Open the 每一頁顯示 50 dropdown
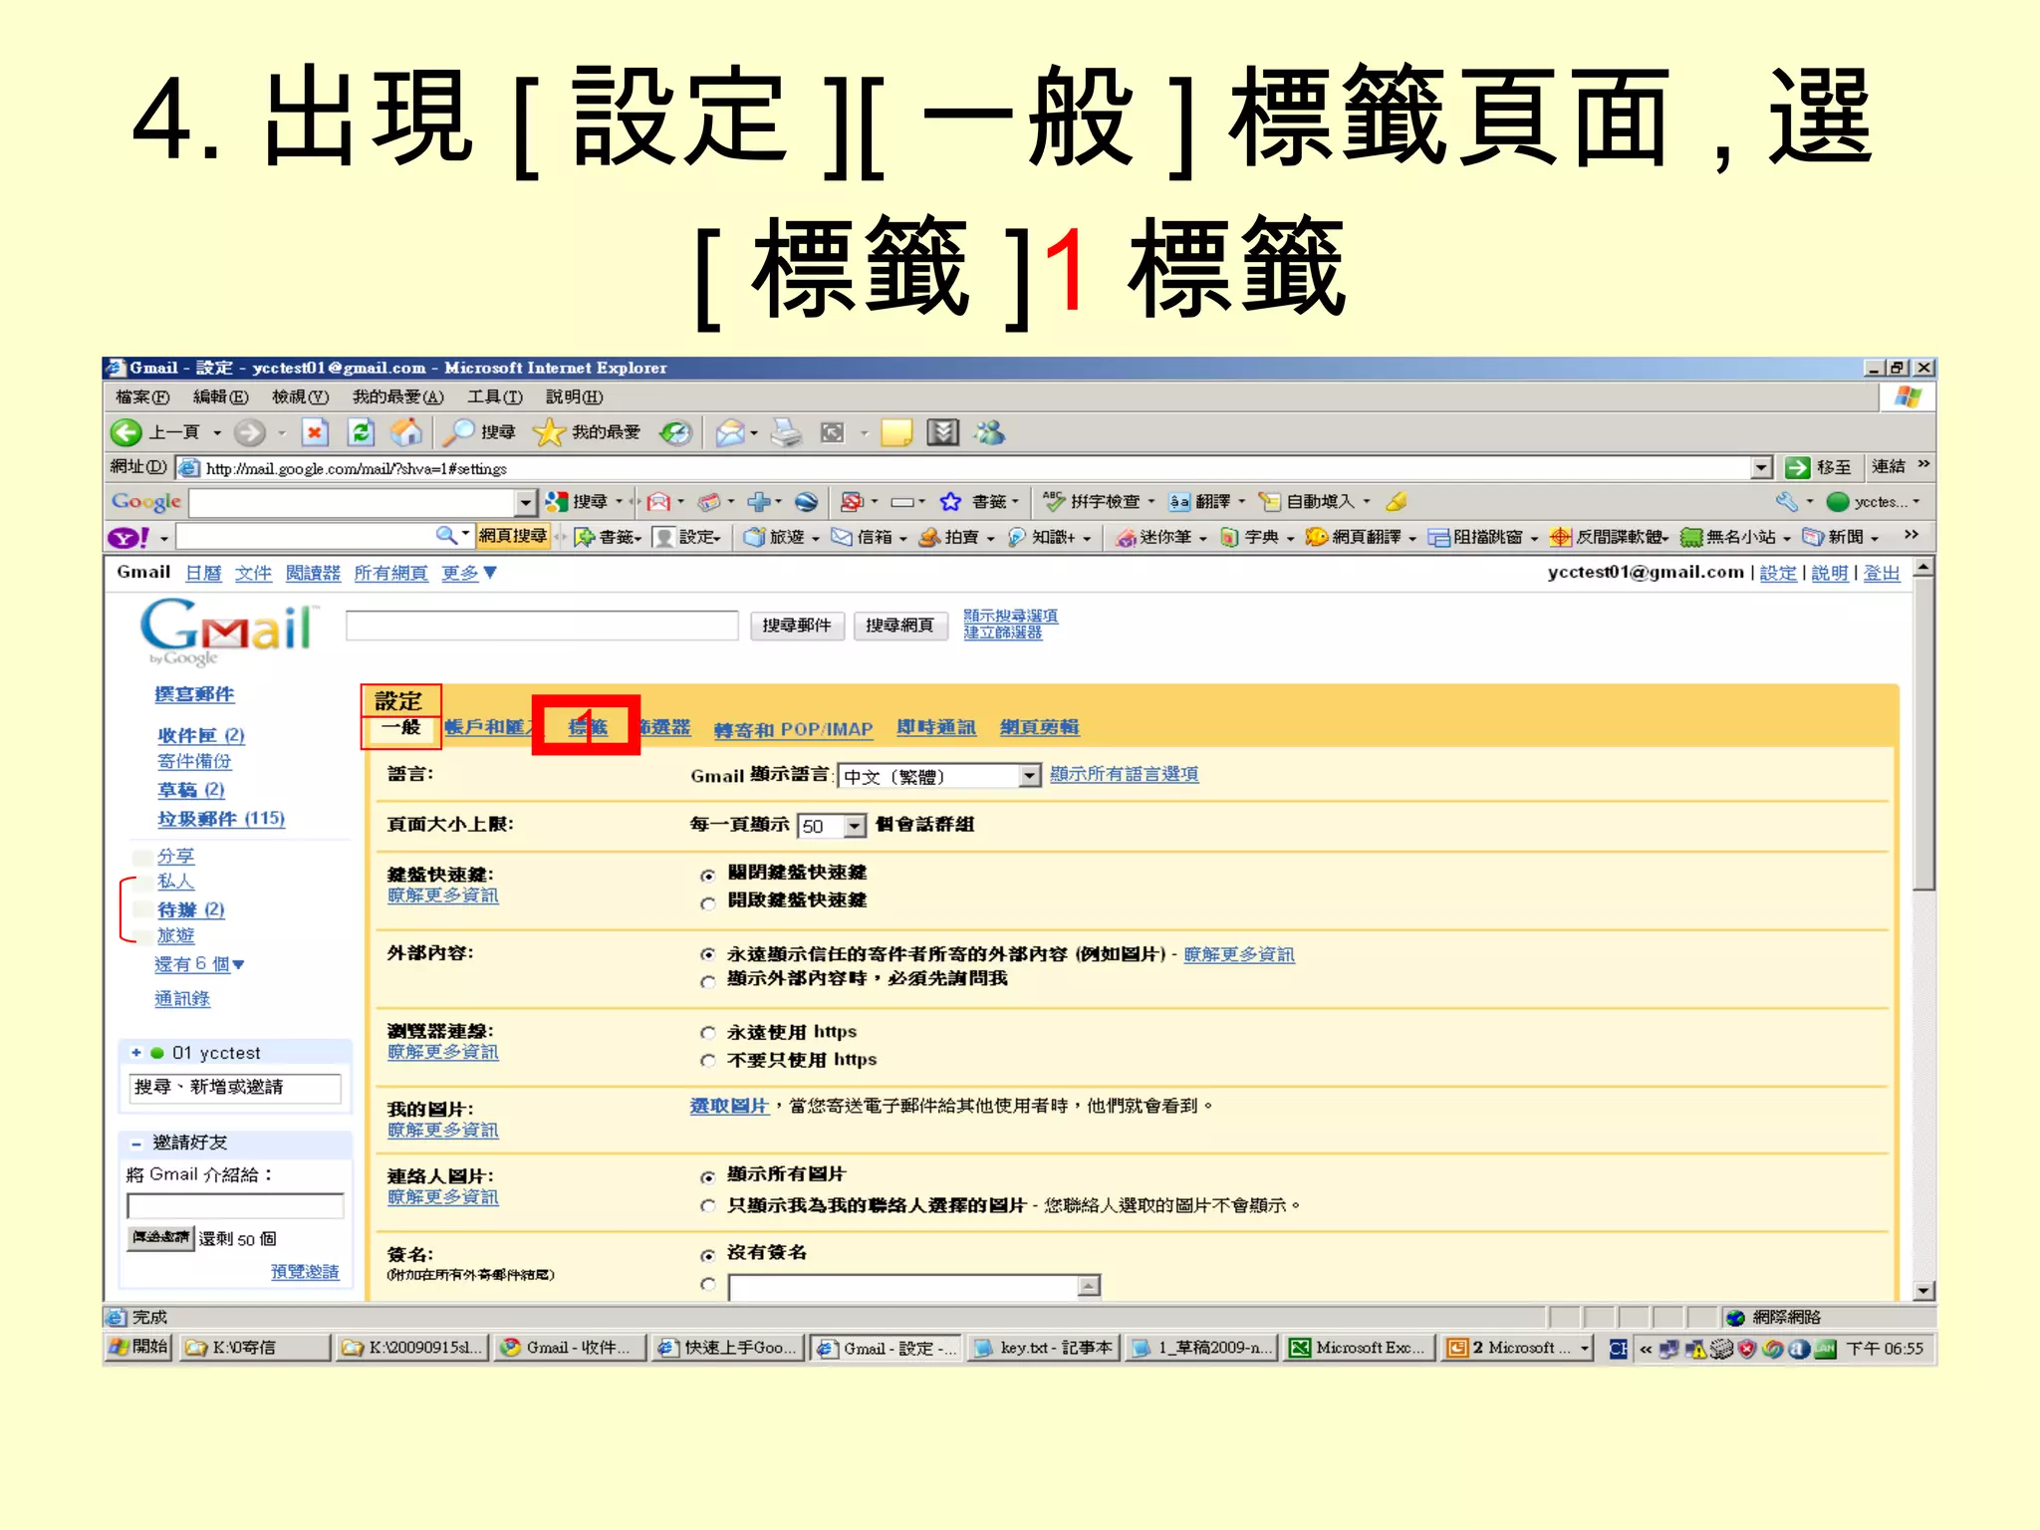The width and height of the screenshot is (2040, 1530). tap(832, 826)
